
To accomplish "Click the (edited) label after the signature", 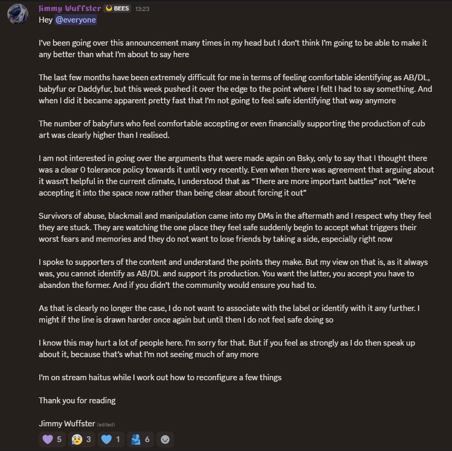I will coord(106,424).
